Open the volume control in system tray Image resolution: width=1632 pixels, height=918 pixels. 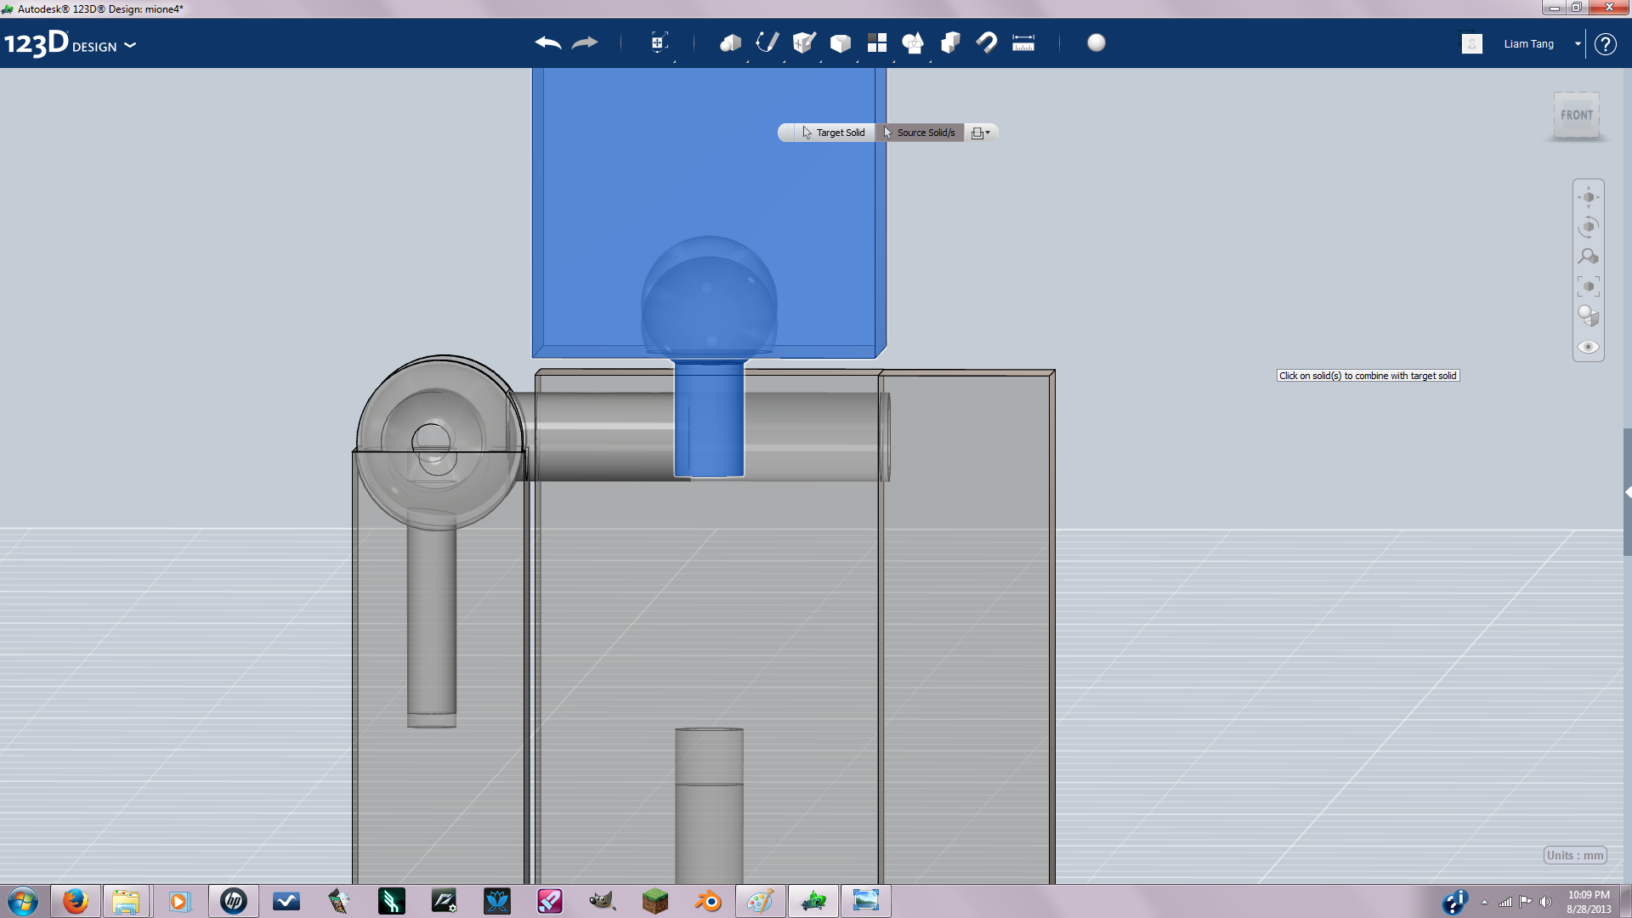coord(1545,902)
